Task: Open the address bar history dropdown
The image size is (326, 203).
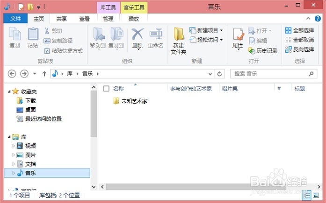Action: pyautogui.click(x=210, y=74)
